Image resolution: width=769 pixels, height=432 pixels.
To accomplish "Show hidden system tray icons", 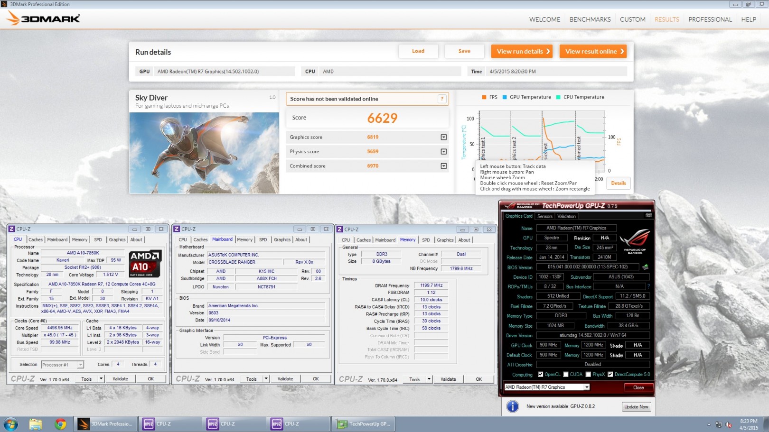I will pos(709,424).
